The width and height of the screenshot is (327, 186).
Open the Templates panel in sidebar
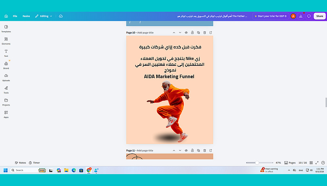[x=6, y=29]
